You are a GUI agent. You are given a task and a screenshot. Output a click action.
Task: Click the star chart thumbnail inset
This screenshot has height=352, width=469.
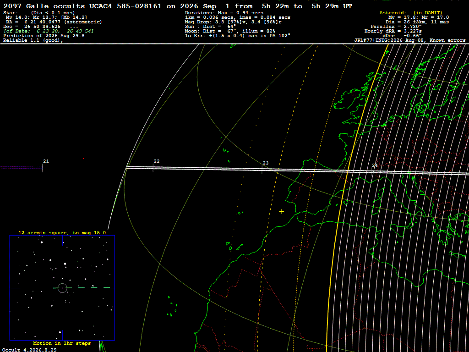point(62,288)
